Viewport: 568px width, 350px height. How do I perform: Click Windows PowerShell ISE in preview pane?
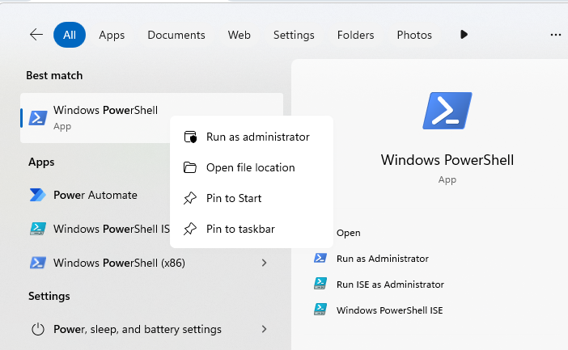(390, 310)
